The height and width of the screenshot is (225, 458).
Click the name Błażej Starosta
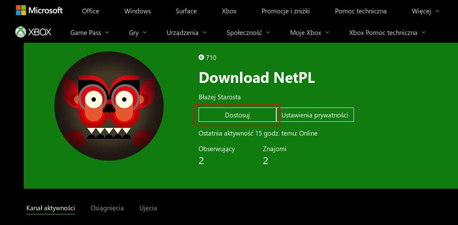(220, 97)
